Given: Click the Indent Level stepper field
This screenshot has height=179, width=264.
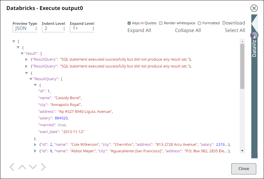Looking at the screenshot, I should 53,29.
